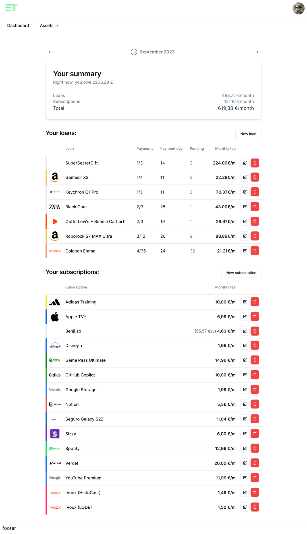The width and height of the screenshot is (307, 534).
Task: Click the New subscription button
Action: [x=241, y=273]
